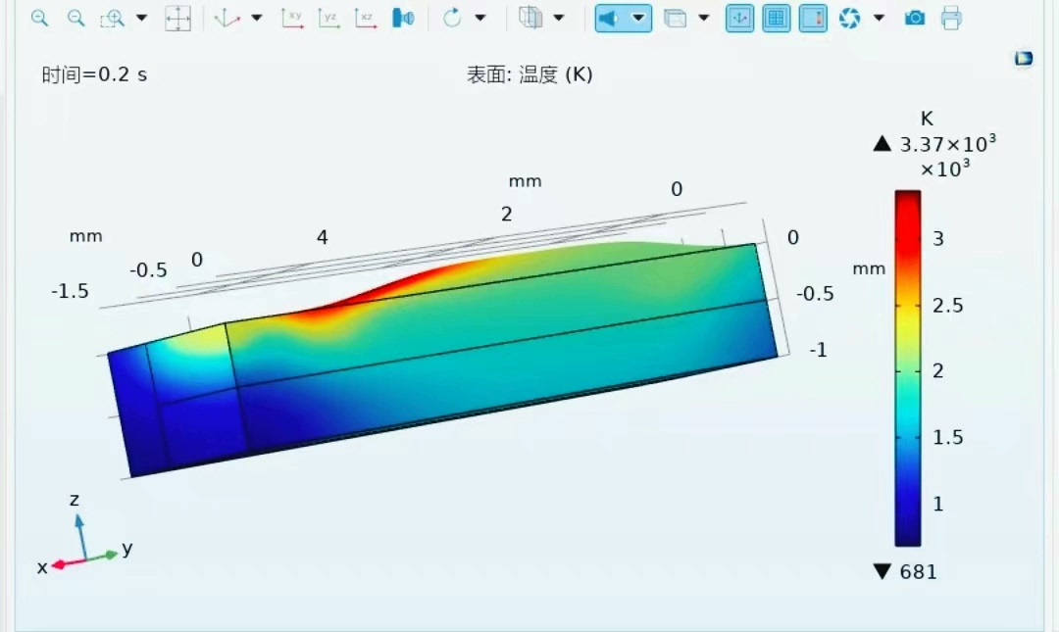Open the scene light dropdown arrow
Viewport: 1059px width, 632px height.
point(638,19)
